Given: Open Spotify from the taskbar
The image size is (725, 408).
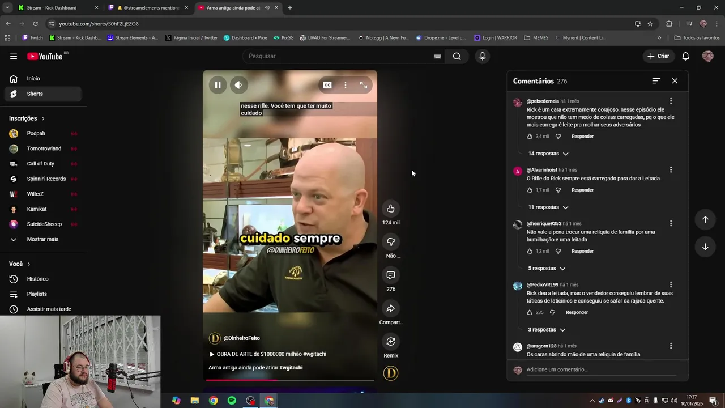Looking at the screenshot, I should 232,401.
